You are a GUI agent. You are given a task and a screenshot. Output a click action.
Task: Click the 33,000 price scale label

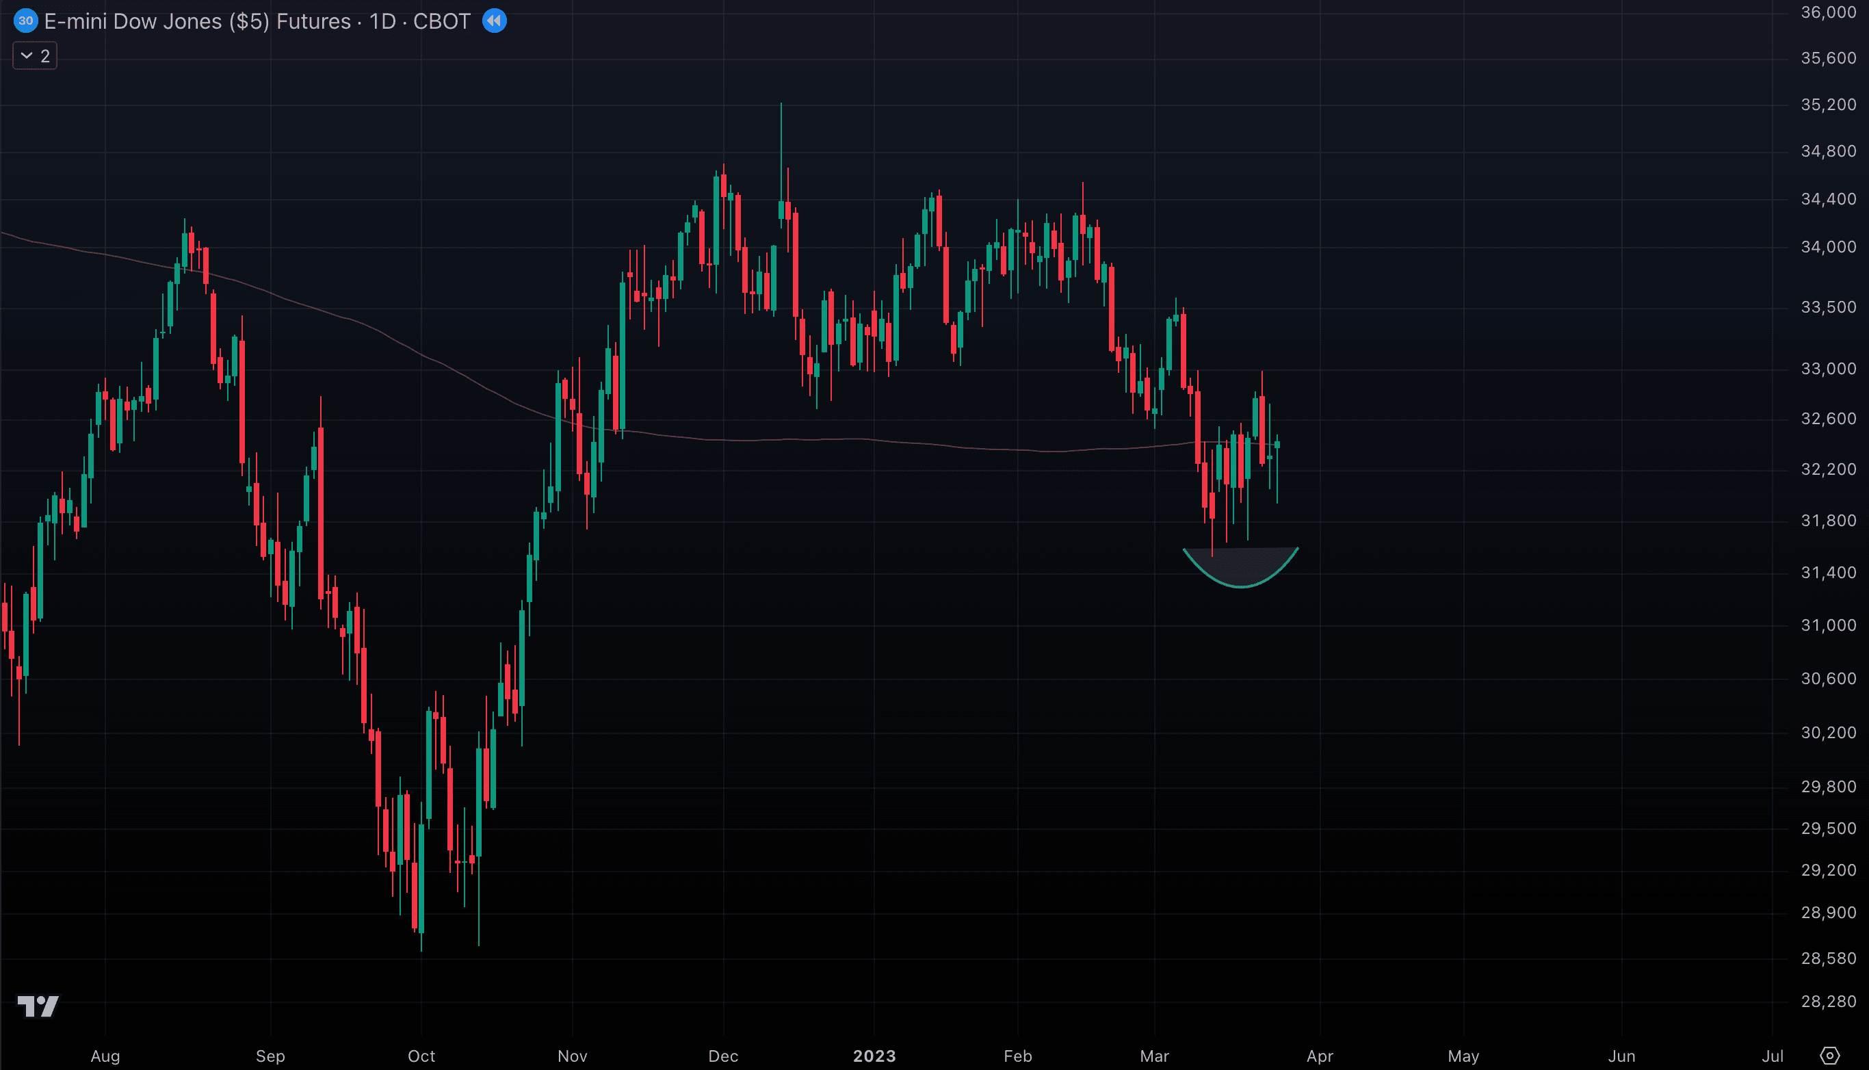click(1828, 369)
